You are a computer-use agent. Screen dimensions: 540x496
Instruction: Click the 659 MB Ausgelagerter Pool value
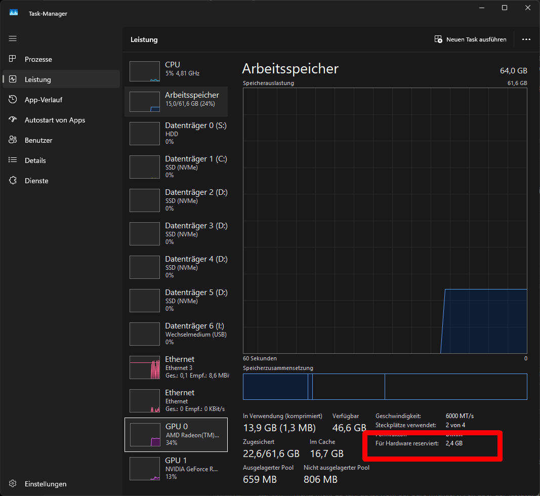[x=260, y=479]
